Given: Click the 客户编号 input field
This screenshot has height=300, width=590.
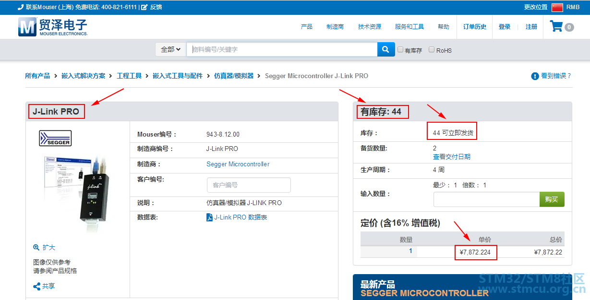Looking at the screenshot, I should tap(249, 185).
